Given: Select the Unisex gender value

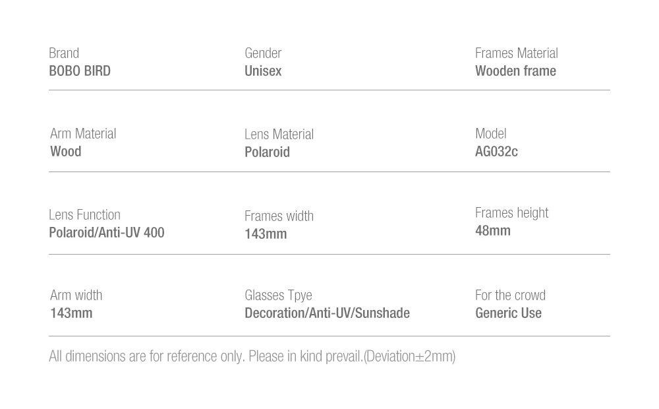Looking at the screenshot, I should pyautogui.click(x=263, y=71).
